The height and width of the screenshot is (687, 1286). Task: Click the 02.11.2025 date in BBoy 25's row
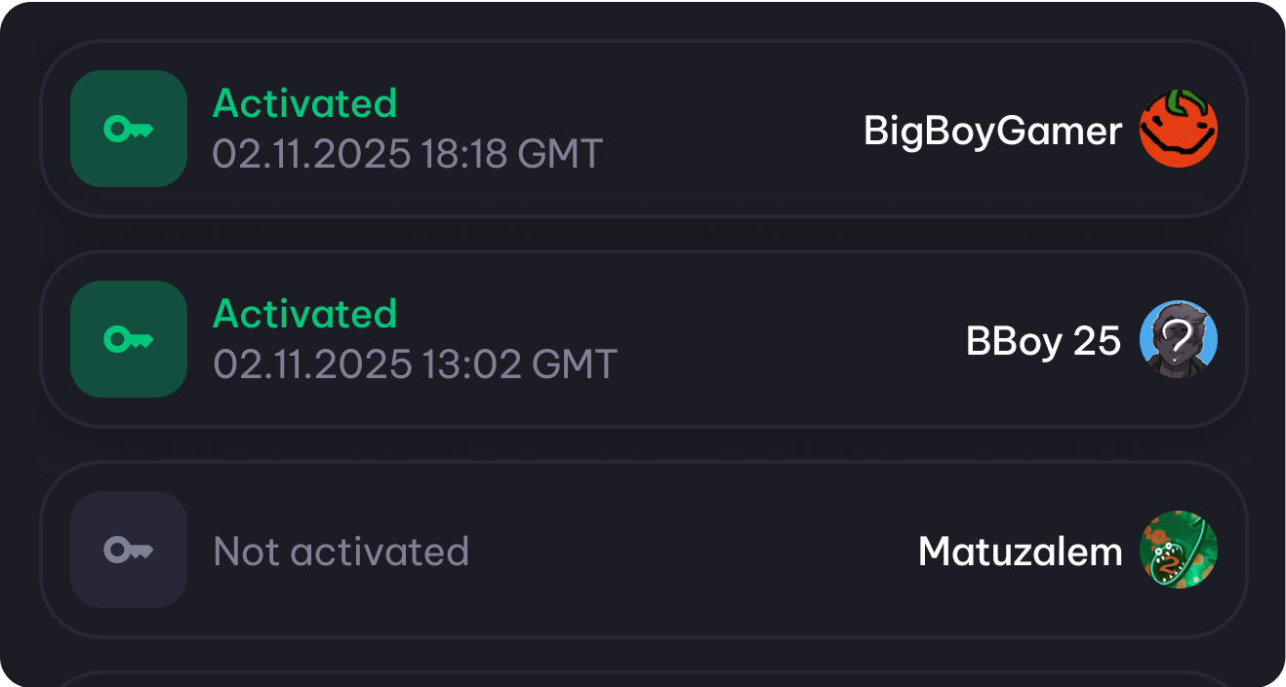(311, 364)
